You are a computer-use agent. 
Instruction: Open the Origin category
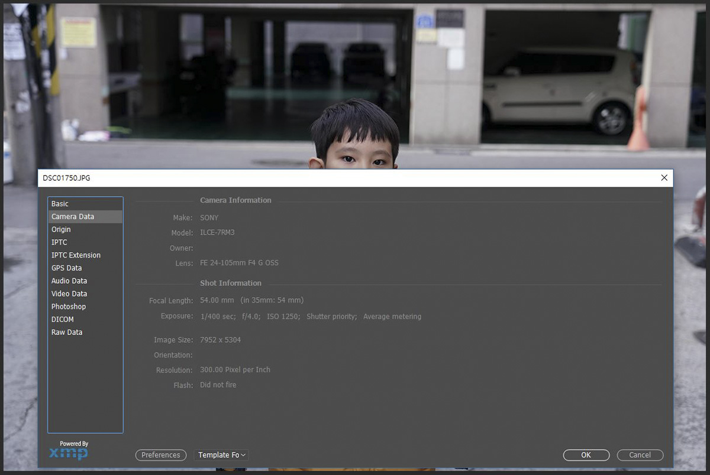click(85, 229)
